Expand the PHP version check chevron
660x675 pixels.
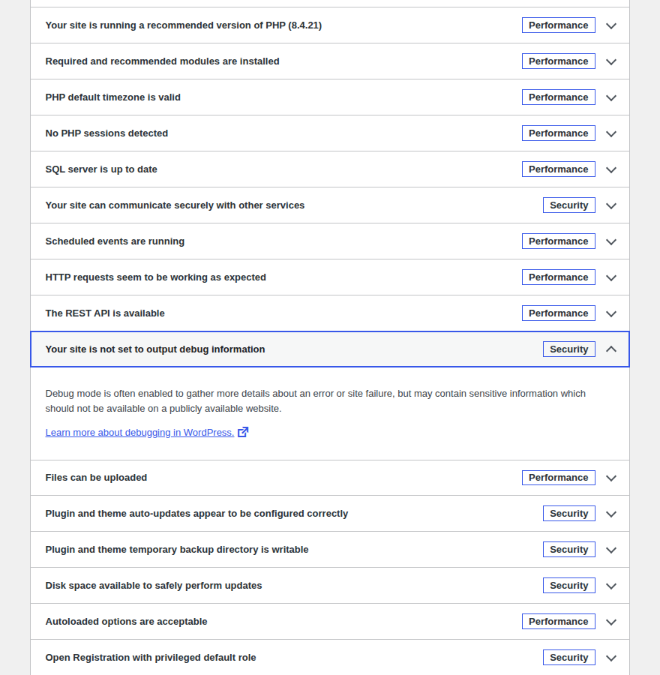coord(611,25)
